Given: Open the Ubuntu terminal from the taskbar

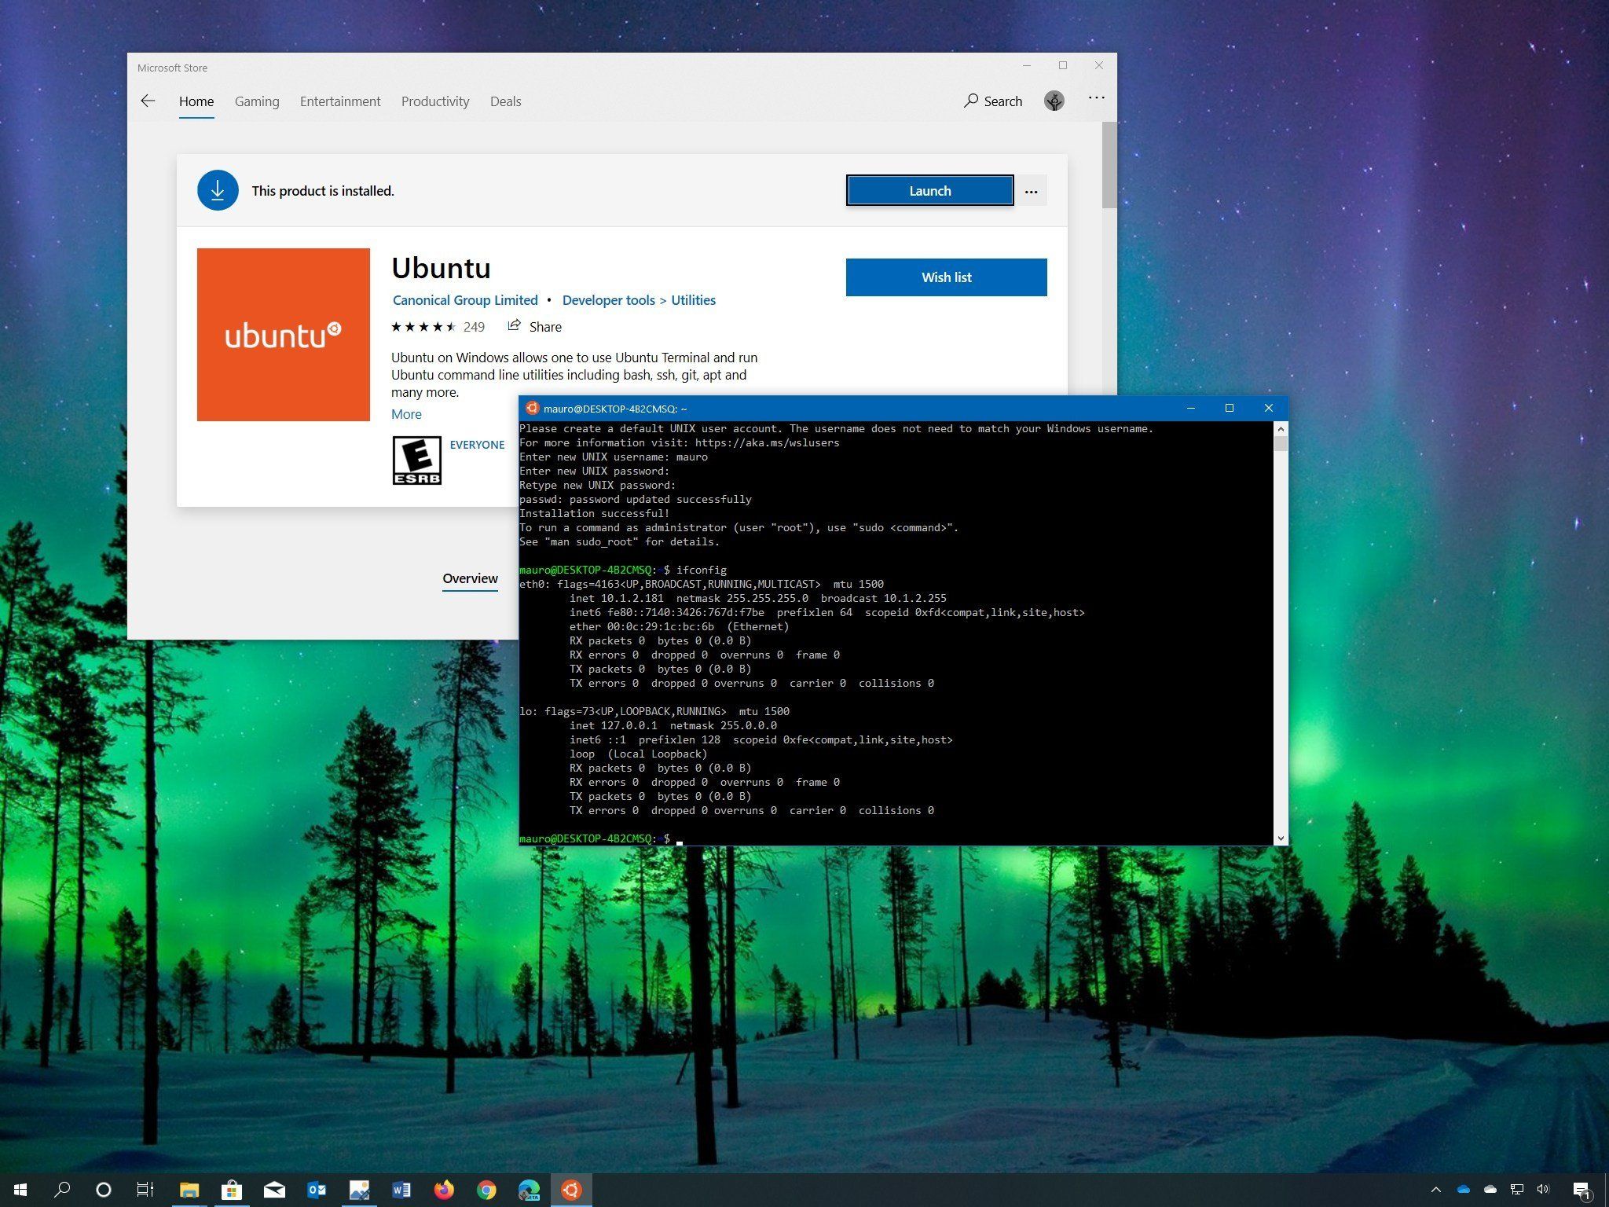Looking at the screenshot, I should coord(571,1190).
